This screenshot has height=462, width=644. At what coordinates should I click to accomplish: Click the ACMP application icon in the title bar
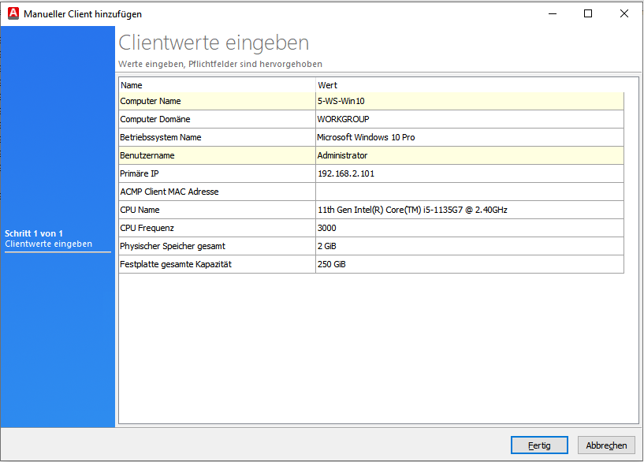coord(13,13)
